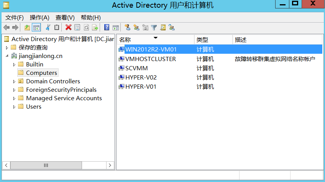Click computer icon beside SCVMM
Viewport: 325px width, 182px height.
point(121,68)
